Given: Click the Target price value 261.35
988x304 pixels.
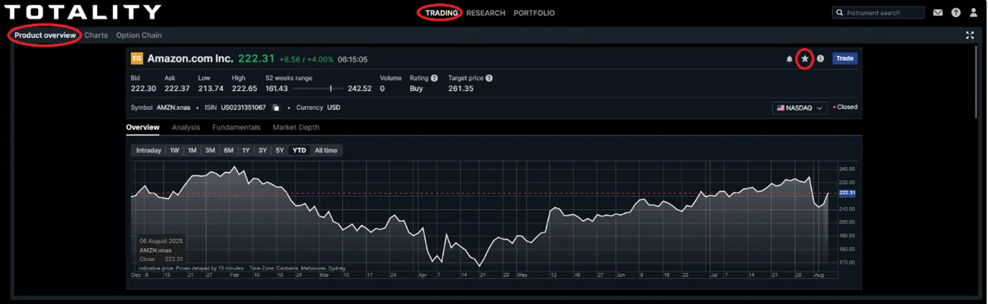Looking at the screenshot, I should (461, 88).
